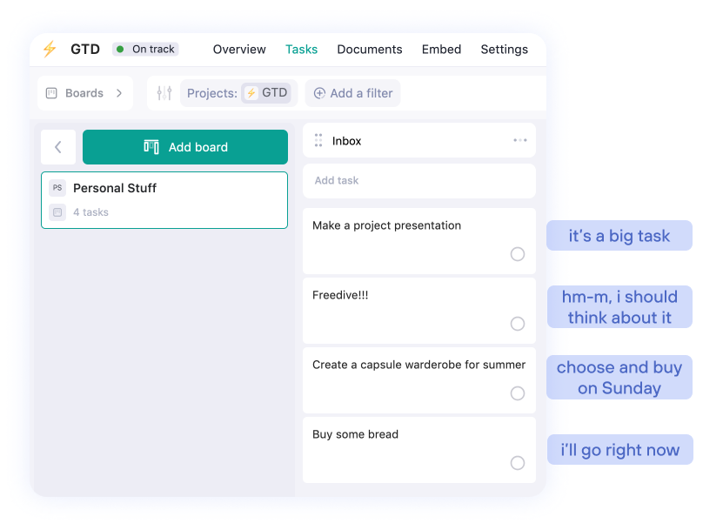
Task: Click the Add board button
Action: click(184, 147)
